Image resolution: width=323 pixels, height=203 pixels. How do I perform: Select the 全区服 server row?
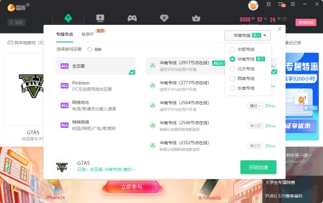pyautogui.click(x=96, y=66)
